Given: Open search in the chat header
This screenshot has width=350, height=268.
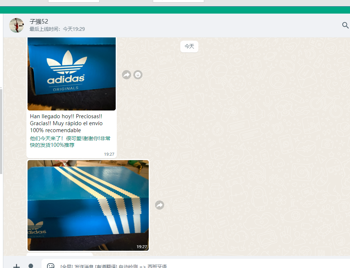Looking at the screenshot, I should [345, 25].
